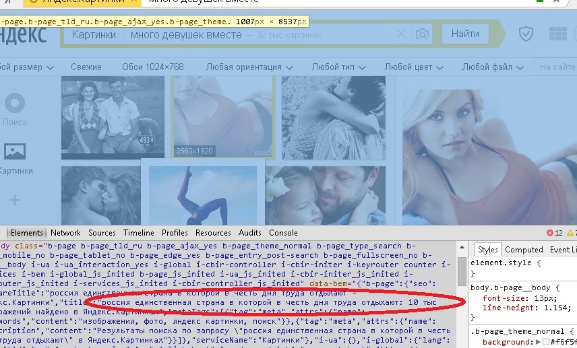Switch to the Console tab in DevTools
This screenshot has width=577, height=348.
tap(283, 233)
